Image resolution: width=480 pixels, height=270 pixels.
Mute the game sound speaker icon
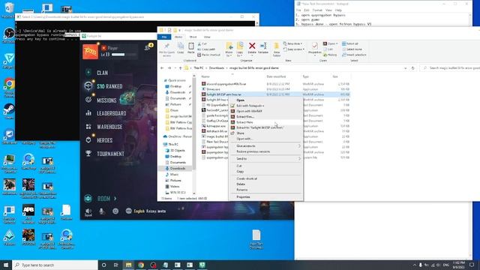coord(88,211)
